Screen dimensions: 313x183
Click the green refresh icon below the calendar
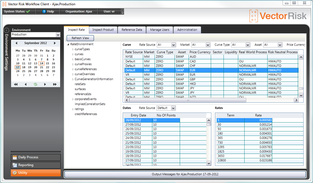pos(35,84)
